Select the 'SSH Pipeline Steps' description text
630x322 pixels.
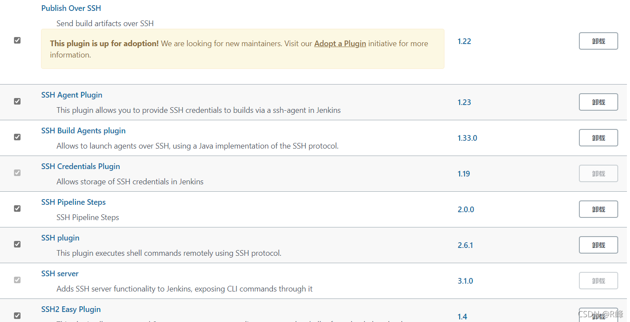tap(88, 217)
